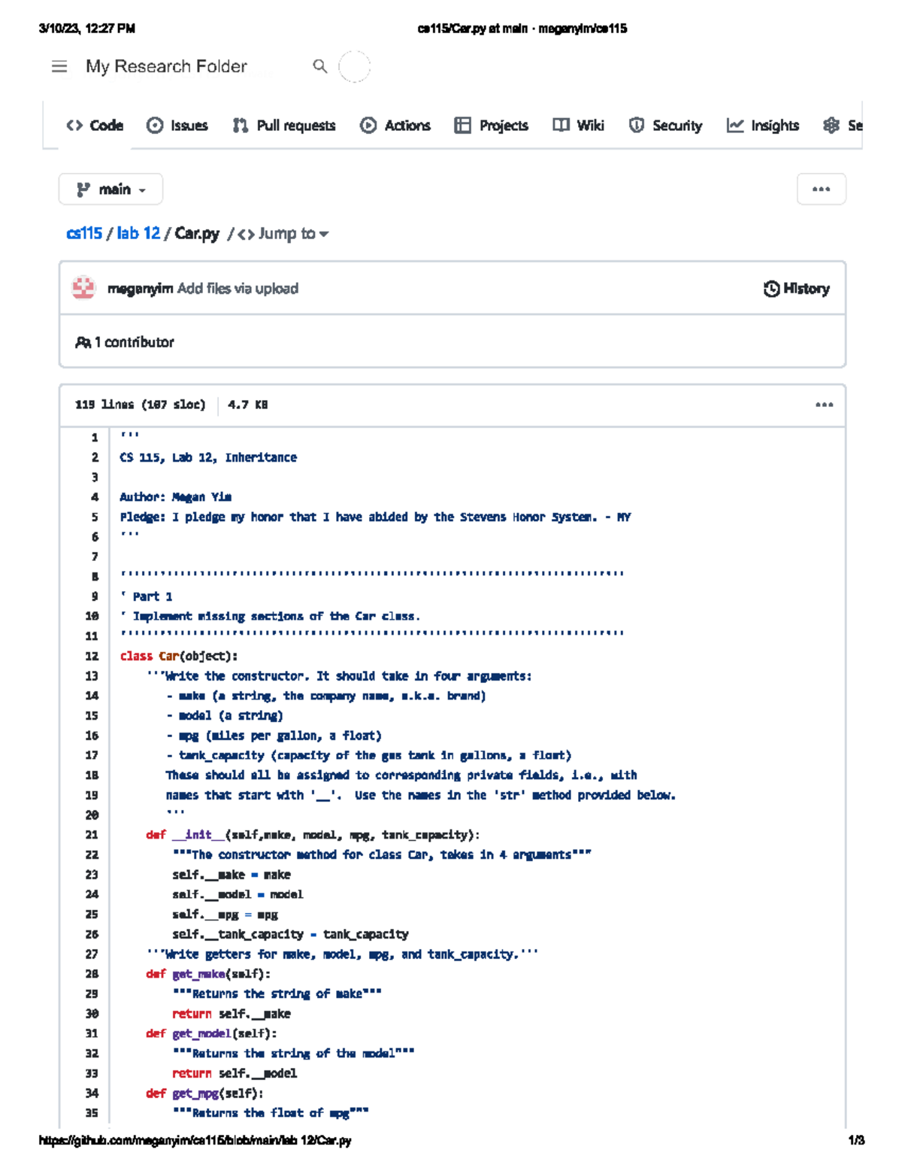Click the circular profile avatar placeholder
Screen dimensions: 902x1168
point(354,66)
